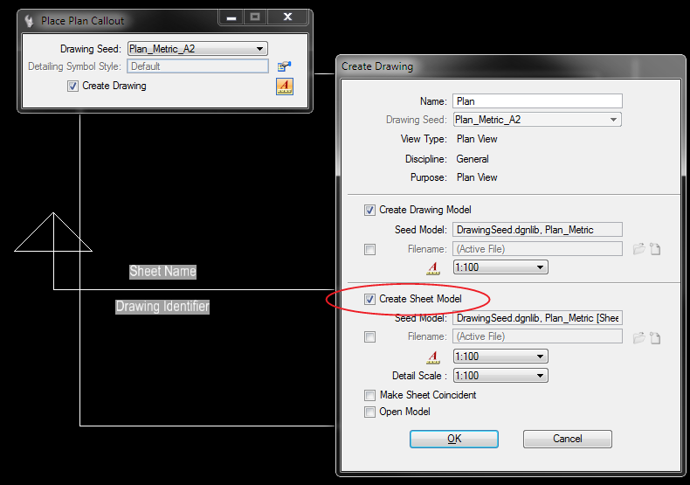Click annotation scale icon under Drawing Model
The width and height of the screenshot is (690, 485).
433,268
